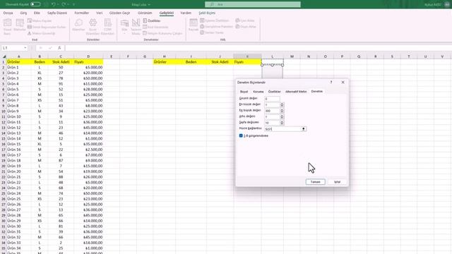
Task: Switch to the Görünüm ribbon tab
Action: pos(145,13)
